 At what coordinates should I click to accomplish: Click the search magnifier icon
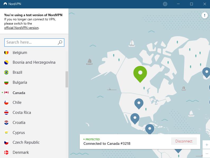(x=60, y=43)
